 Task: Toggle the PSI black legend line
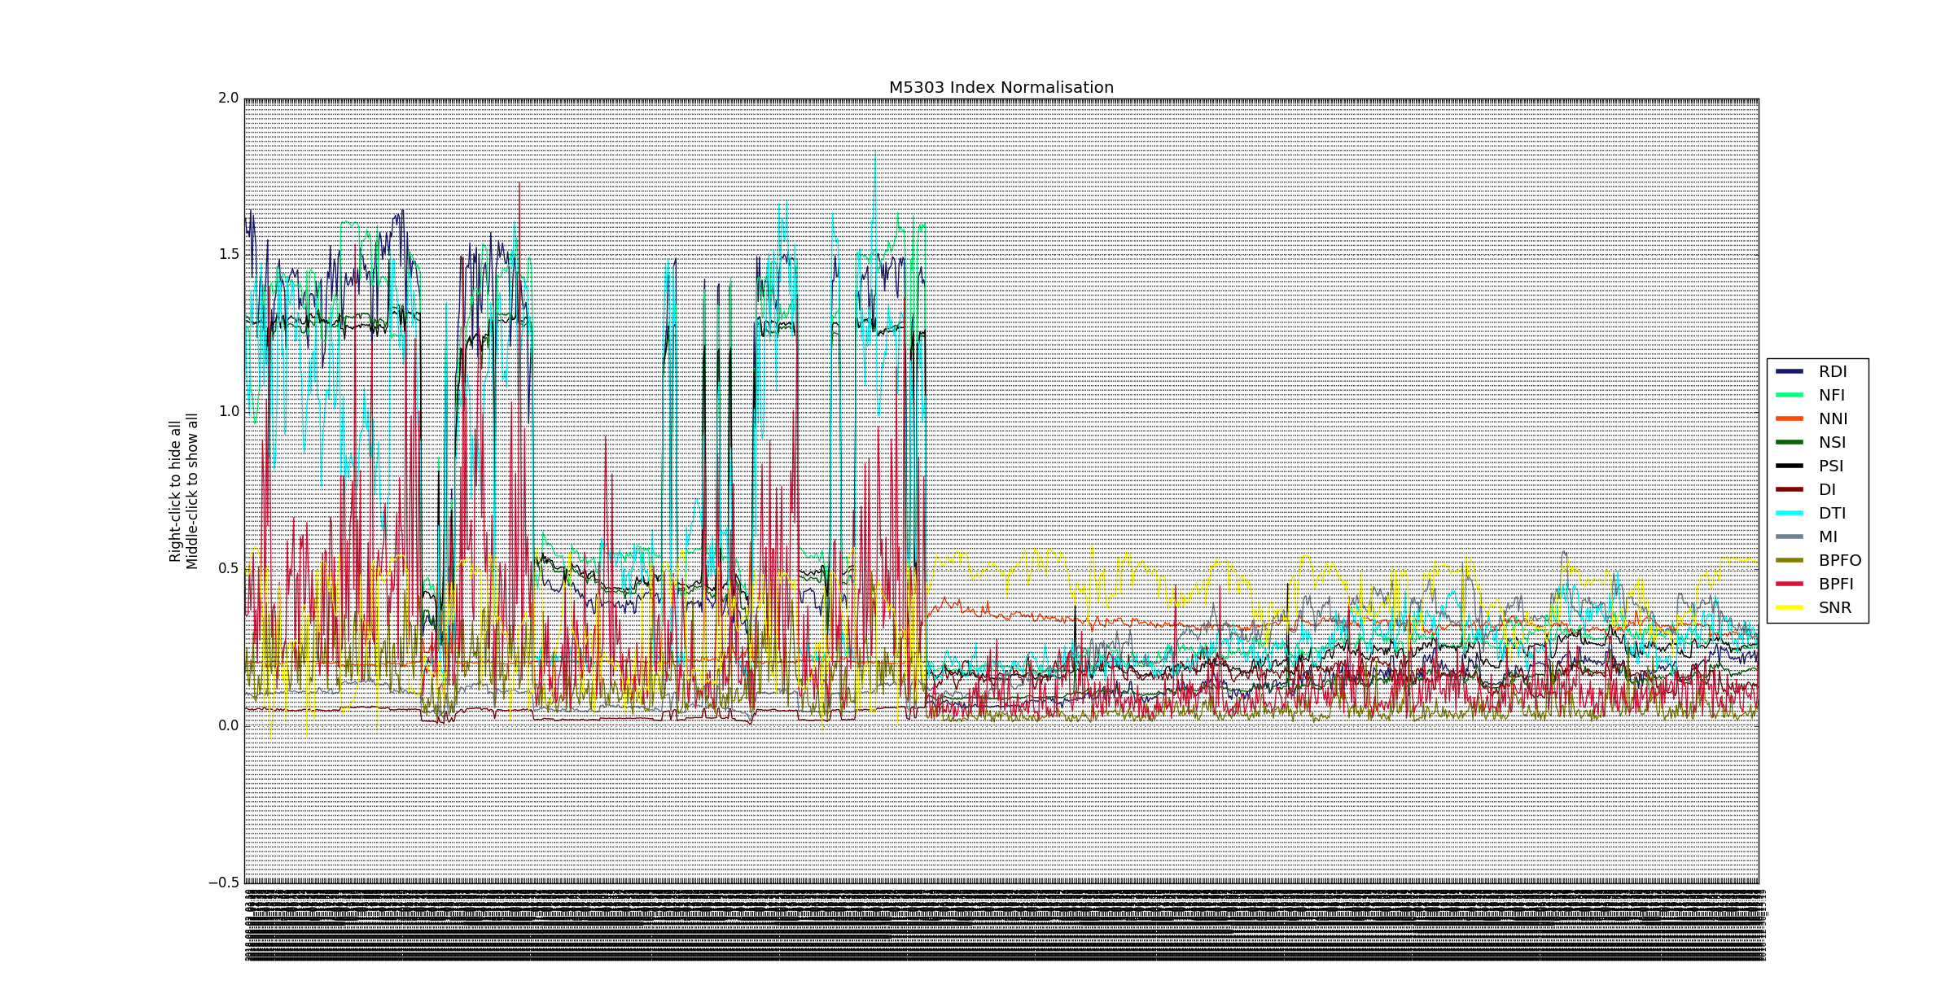coord(1790,466)
